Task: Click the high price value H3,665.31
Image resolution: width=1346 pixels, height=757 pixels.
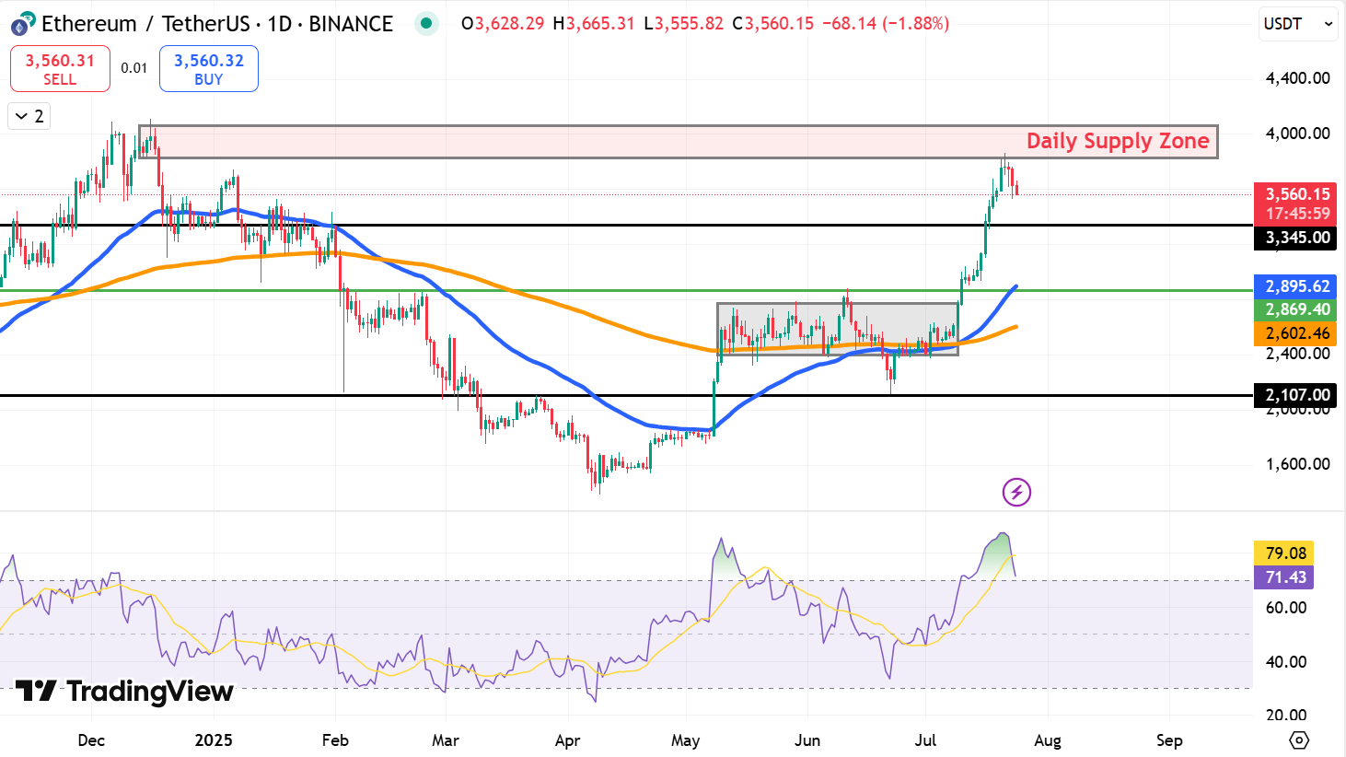Action: click(594, 23)
